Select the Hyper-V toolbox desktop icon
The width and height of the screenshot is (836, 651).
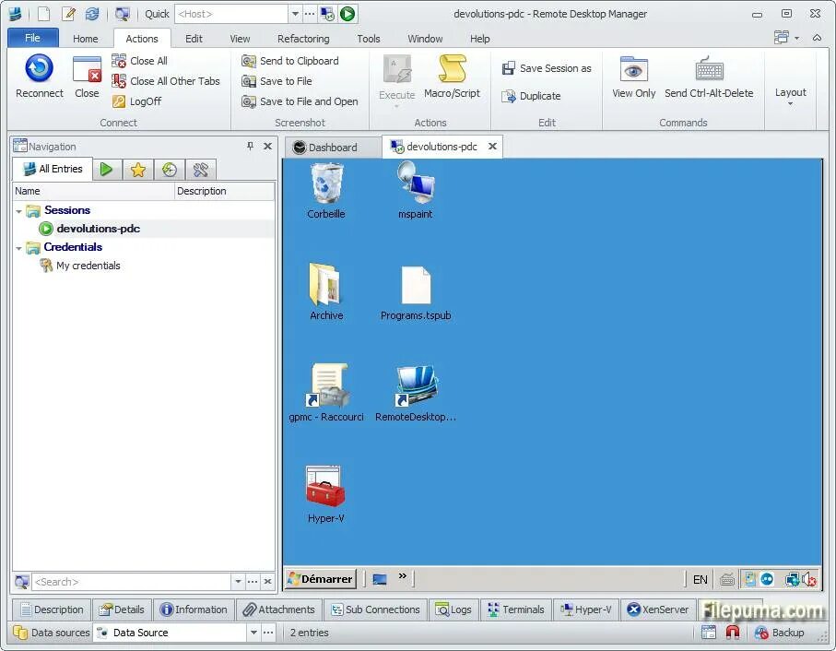325,494
